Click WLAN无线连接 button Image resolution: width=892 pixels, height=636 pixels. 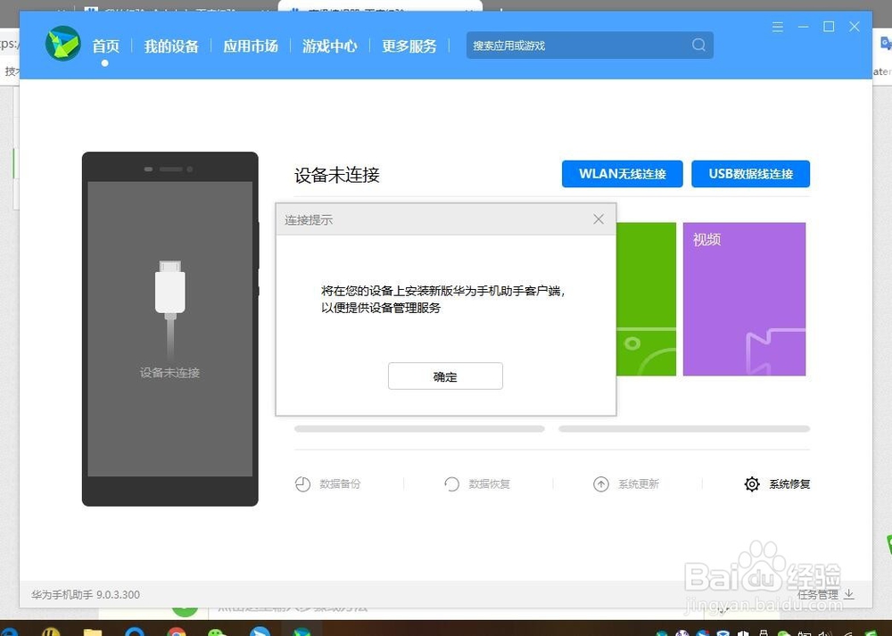pos(623,174)
